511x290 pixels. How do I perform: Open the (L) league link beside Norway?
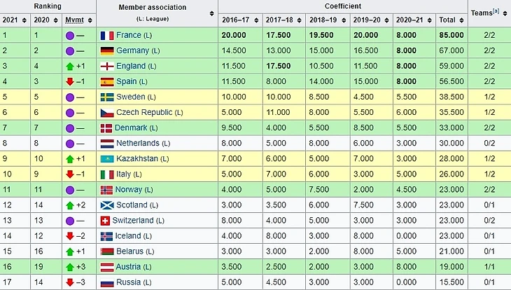pos(149,190)
